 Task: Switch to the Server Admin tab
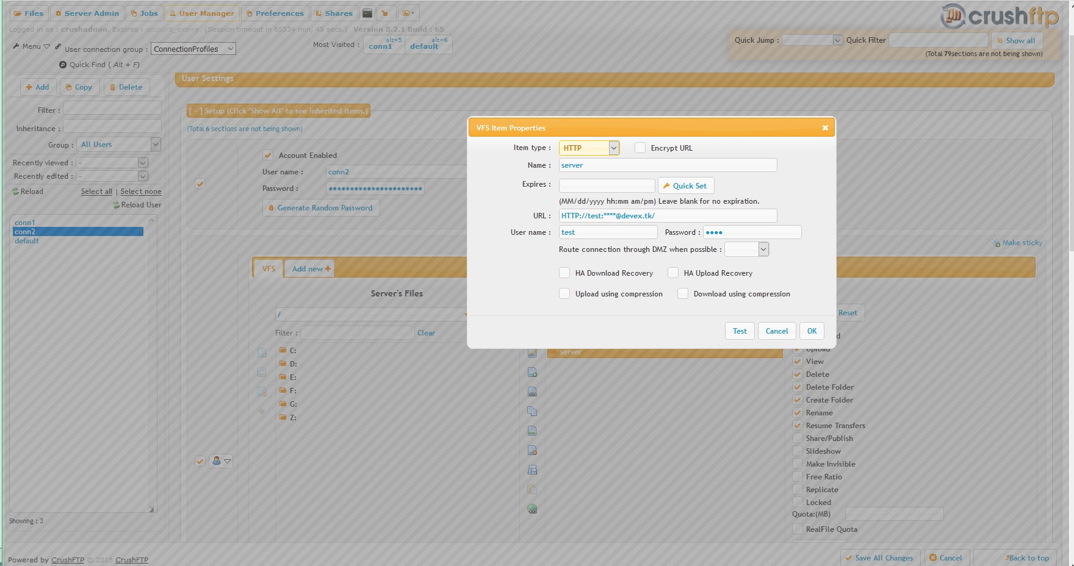click(87, 13)
